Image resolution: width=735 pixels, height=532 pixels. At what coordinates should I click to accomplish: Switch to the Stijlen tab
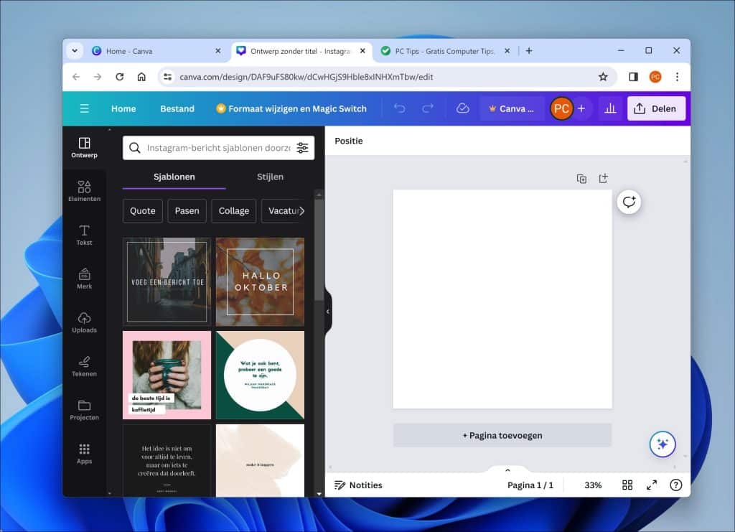tap(270, 177)
